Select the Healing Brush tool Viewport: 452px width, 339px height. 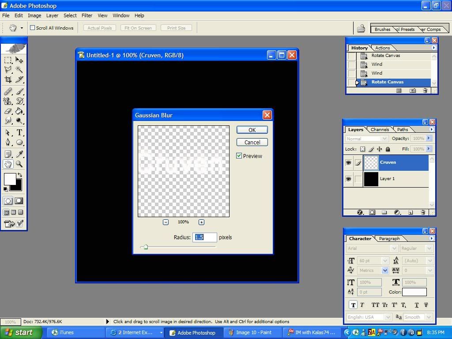(x=8, y=92)
